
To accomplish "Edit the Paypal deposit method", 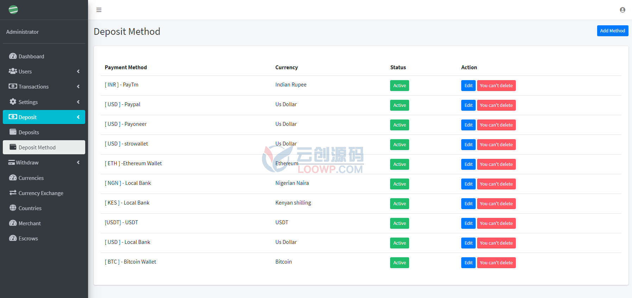I will point(468,105).
